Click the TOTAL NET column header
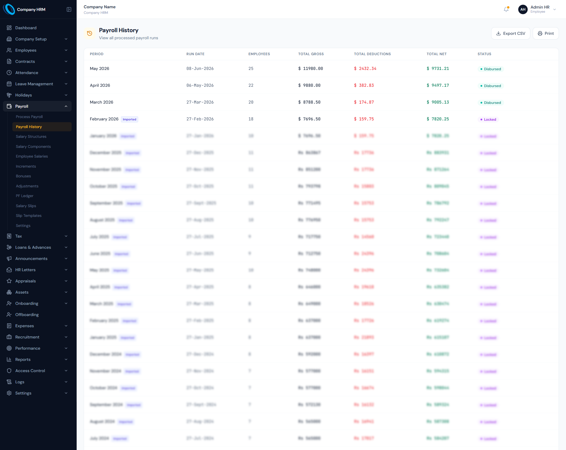566x450 pixels. tap(437, 54)
